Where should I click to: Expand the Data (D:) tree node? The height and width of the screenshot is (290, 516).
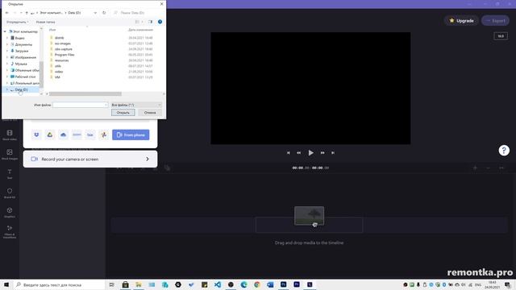(x=7, y=89)
